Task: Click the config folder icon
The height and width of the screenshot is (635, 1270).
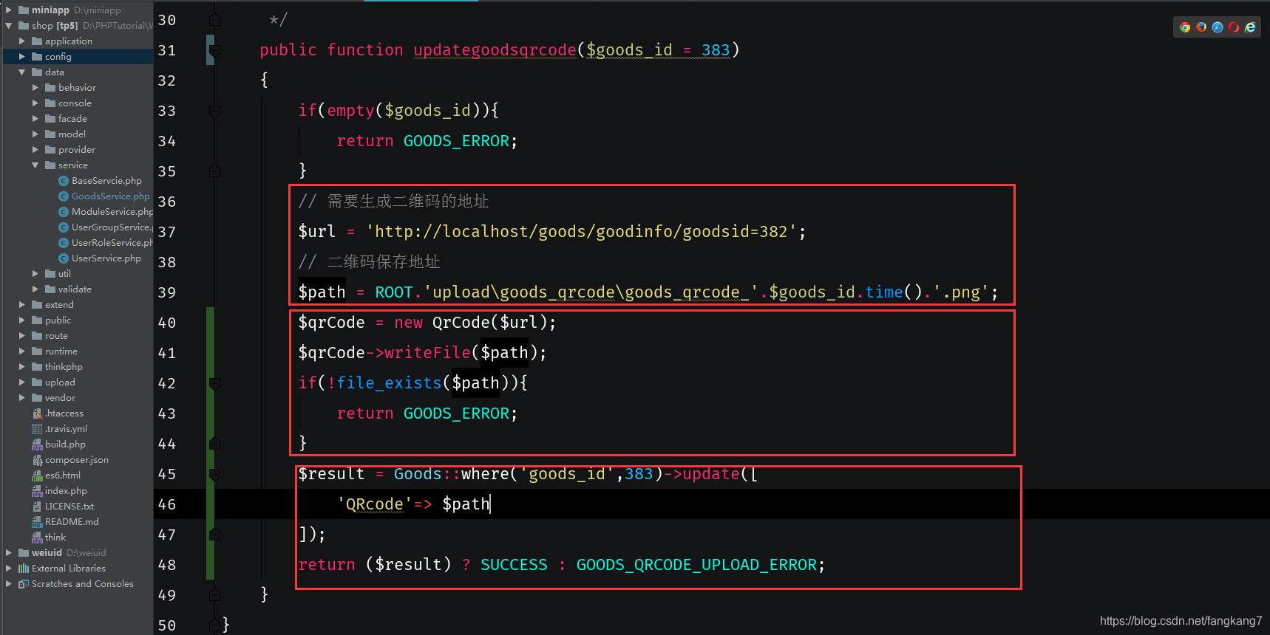Action: (37, 57)
